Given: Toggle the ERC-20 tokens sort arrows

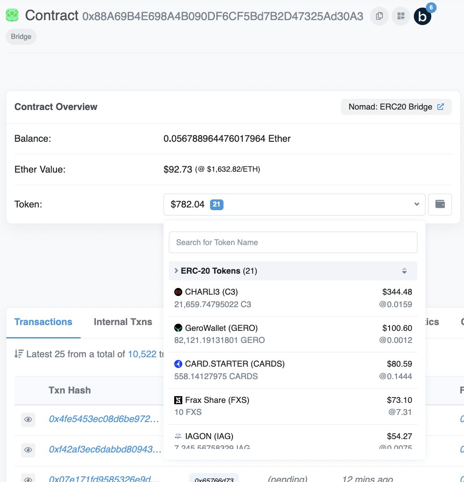Looking at the screenshot, I should pos(404,271).
